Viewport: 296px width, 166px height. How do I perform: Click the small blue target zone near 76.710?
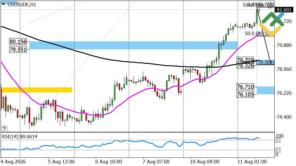[266, 90]
